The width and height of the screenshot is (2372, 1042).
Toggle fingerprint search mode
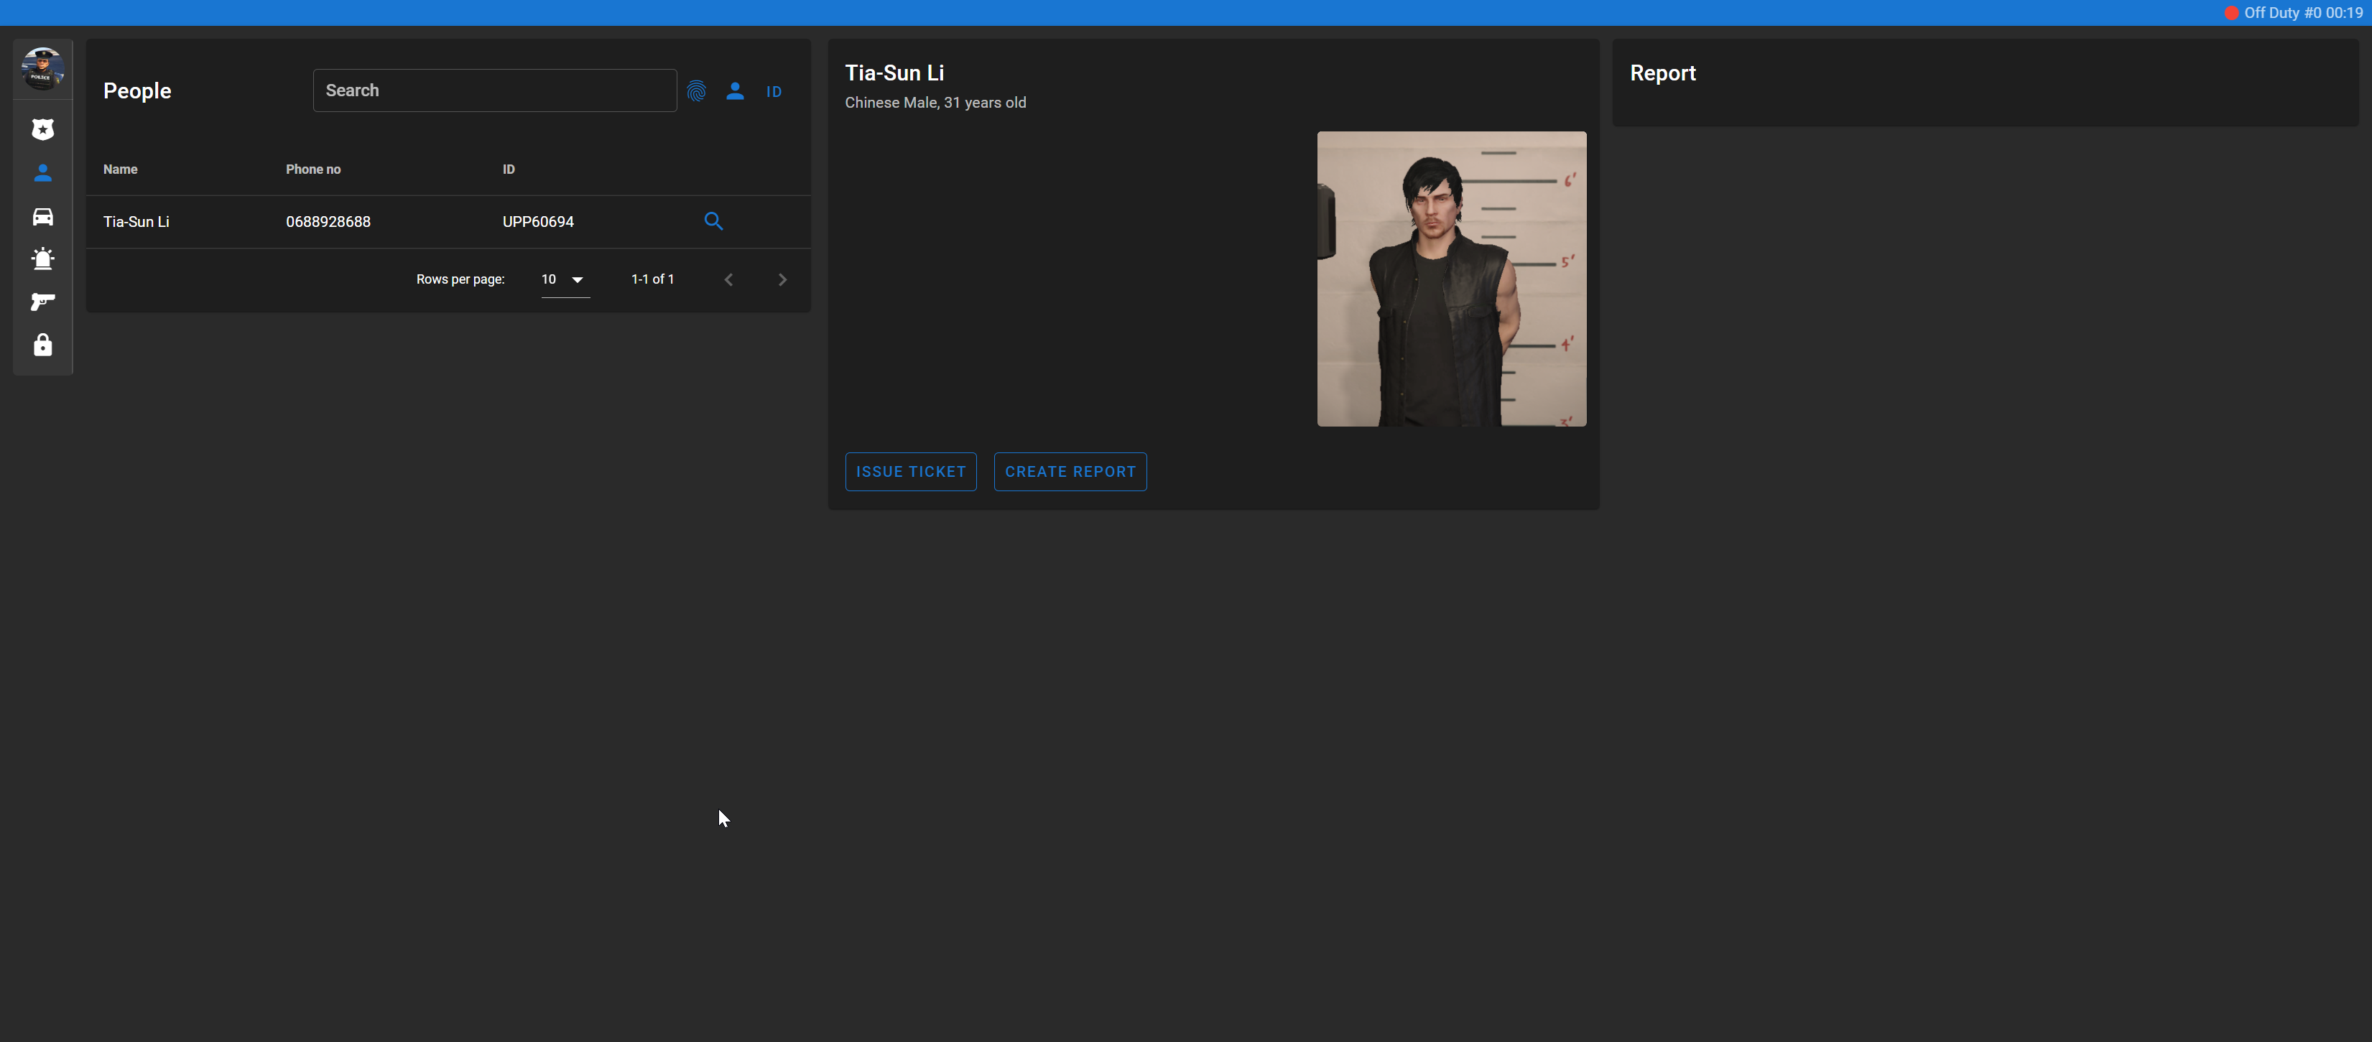pos(697,91)
